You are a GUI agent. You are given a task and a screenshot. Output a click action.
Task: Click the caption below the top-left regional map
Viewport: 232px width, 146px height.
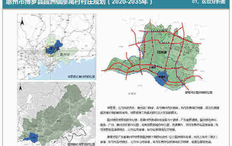pos(81,77)
